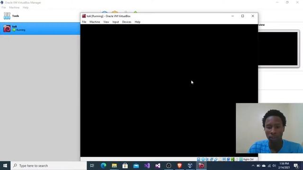Open Machine menu in VirtualBox Manager window
This screenshot has height=170, width=303.
tap(14, 8)
